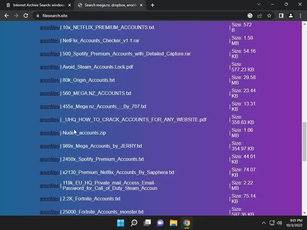The width and height of the screenshot is (307, 230).
Task: Select the text Size: 29.58 MB
Action: pyautogui.click(x=243, y=80)
